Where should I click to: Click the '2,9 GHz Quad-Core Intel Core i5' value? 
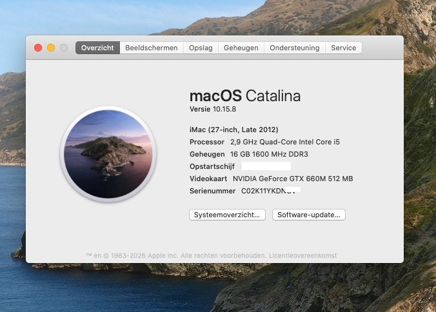coord(285,142)
